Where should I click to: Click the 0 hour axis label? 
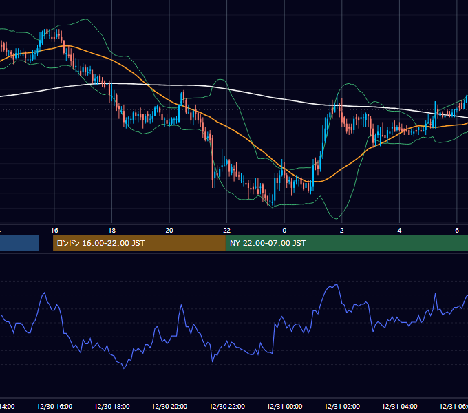[x=284, y=231]
